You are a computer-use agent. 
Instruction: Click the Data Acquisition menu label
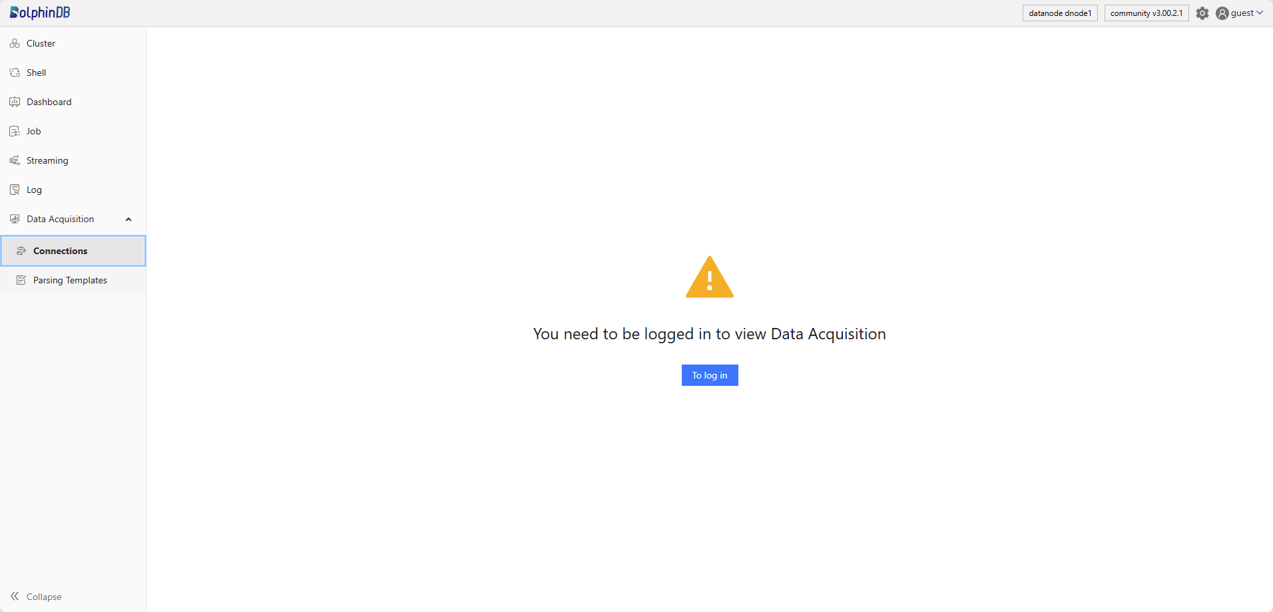click(x=60, y=219)
